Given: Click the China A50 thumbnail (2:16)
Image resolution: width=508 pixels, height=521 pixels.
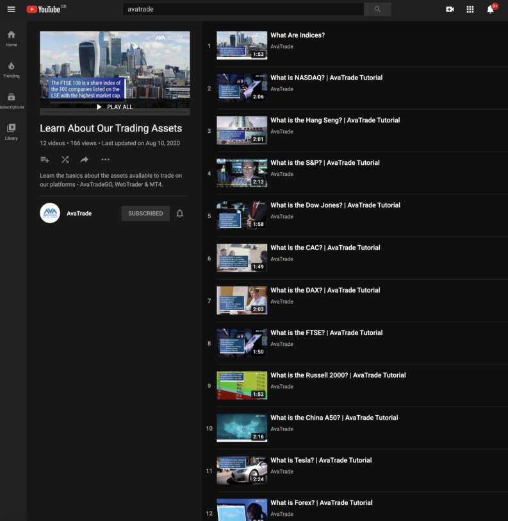Looking at the screenshot, I should (x=242, y=429).
